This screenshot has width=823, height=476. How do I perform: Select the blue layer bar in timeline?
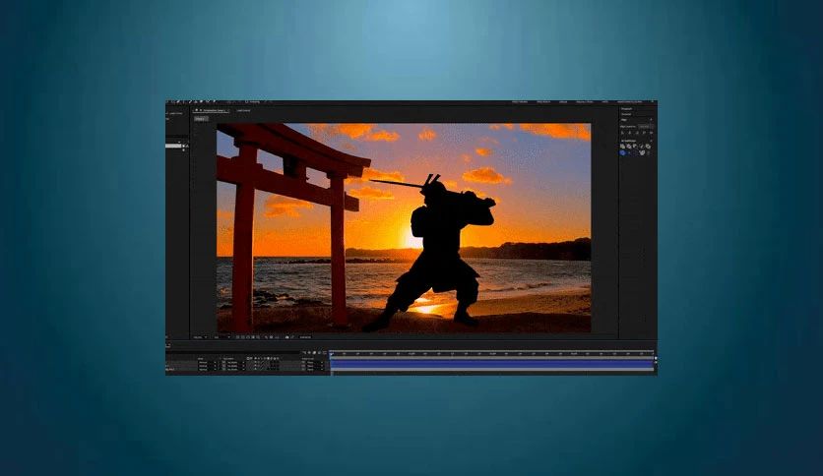[492, 363]
